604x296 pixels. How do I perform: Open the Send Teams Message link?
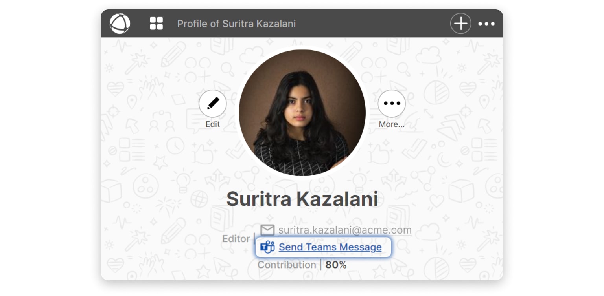[x=330, y=247]
